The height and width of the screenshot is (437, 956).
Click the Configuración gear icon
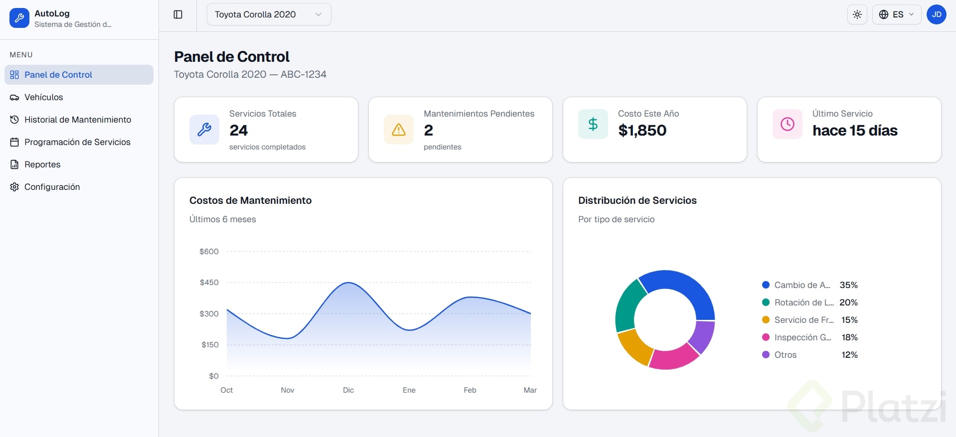point(14,187)
